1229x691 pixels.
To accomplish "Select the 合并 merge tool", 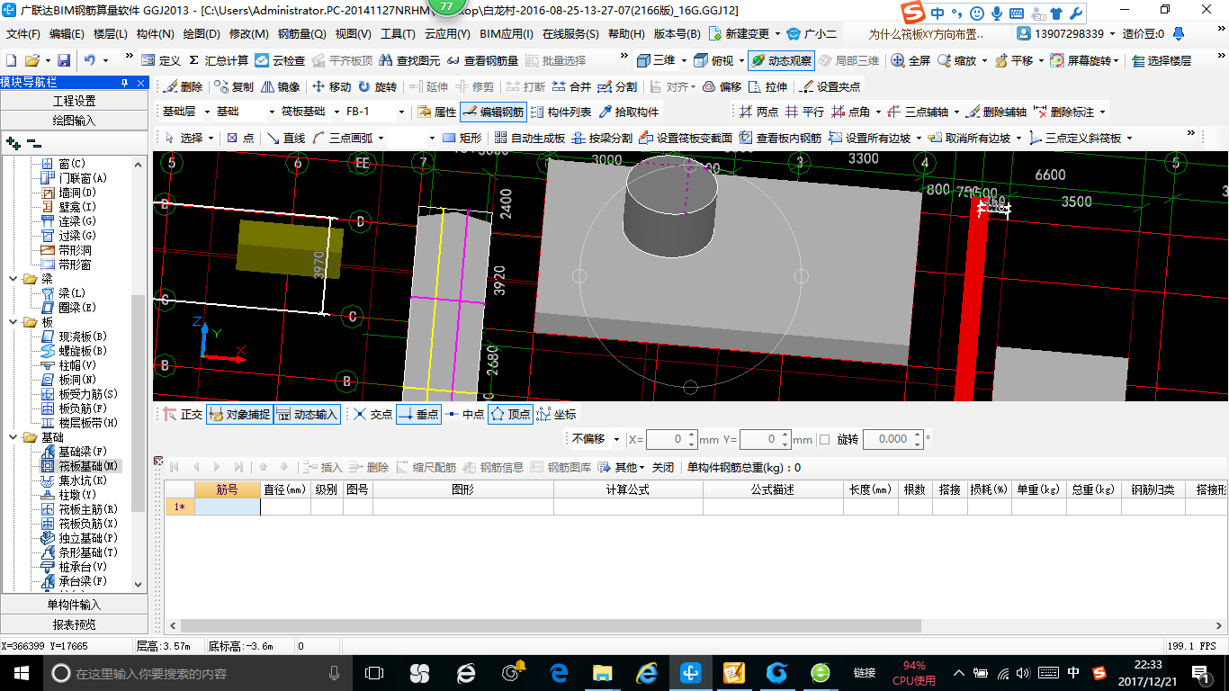I will tap(571, 86).
